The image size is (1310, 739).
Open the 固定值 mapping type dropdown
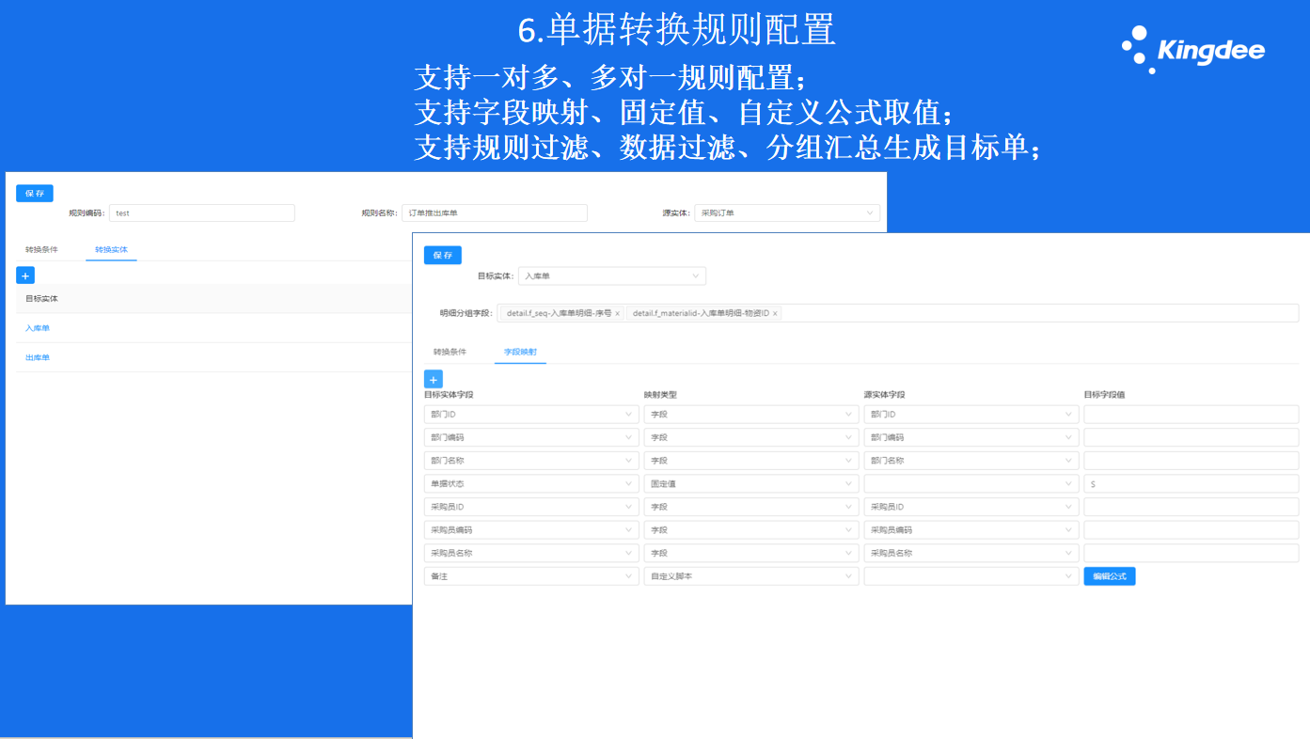(x=750, y=484)
